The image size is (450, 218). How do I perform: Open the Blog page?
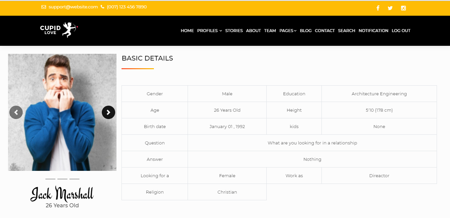point(306,31)
